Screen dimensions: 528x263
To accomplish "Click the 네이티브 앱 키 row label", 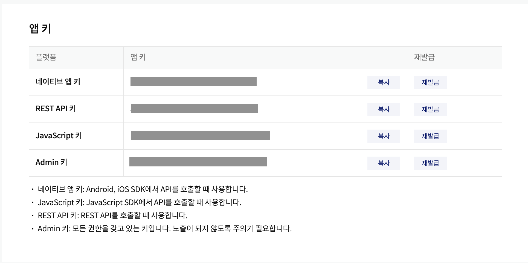I will (58, 82).
